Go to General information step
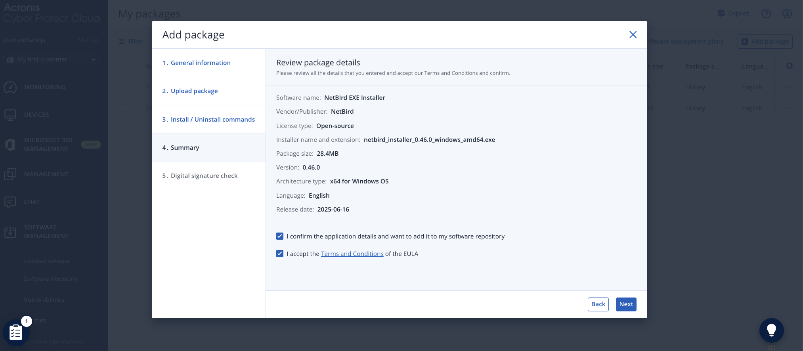The width and height of the screenshot is (803, 351). [x=201, y=63]
